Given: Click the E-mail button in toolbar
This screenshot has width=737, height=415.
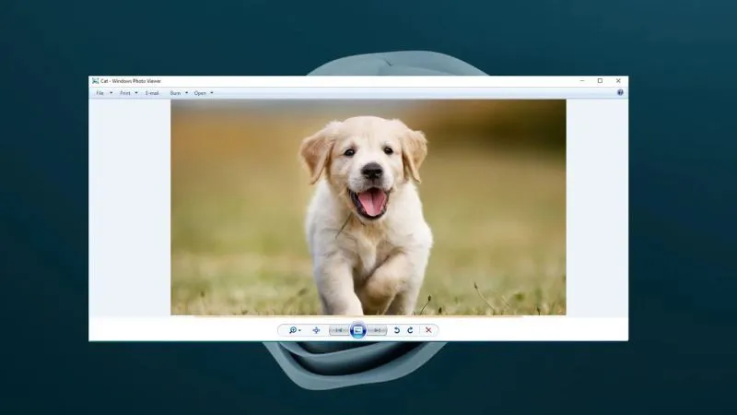Looking at the screenshot, I should (x=152, y=93).
